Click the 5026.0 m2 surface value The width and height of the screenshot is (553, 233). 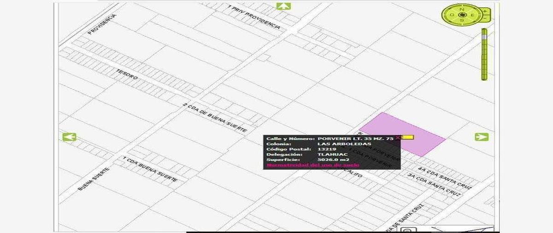click(x=334, y=160)
